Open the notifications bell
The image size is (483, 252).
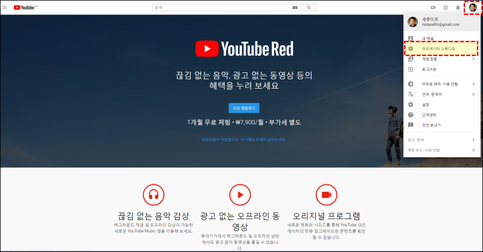click(x=458, y=7)
